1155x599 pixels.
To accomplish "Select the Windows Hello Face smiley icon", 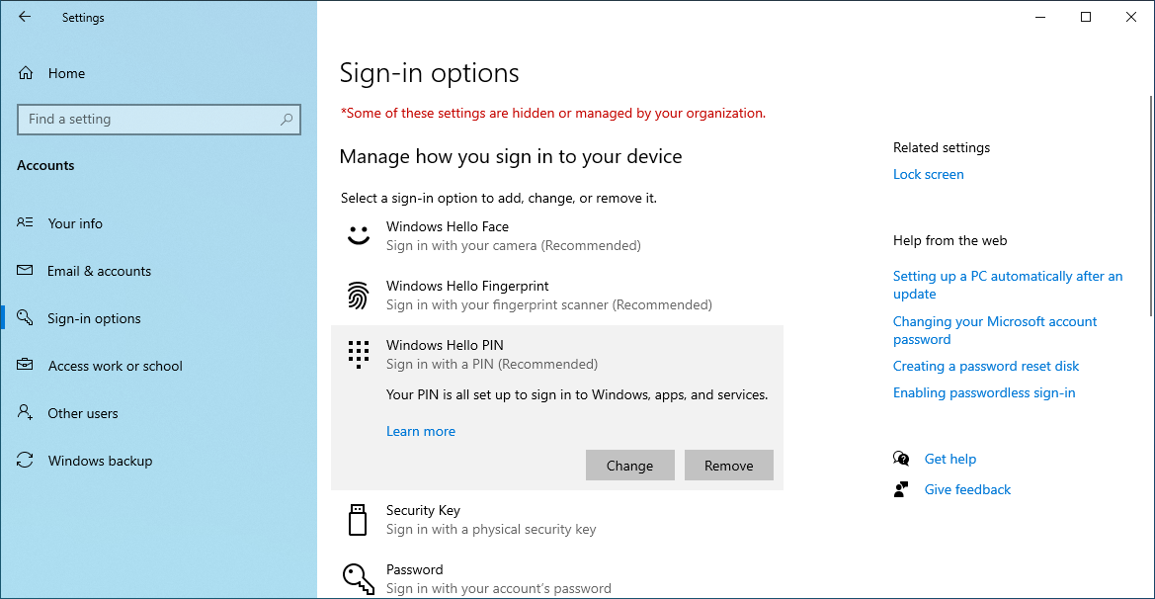I will point(358,236).
